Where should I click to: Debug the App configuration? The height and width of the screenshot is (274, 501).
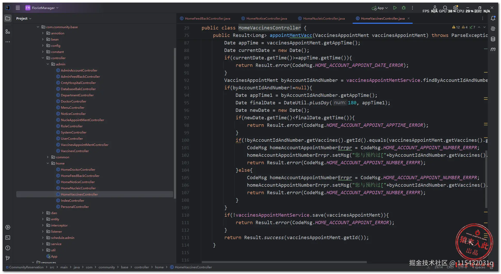pos(404,8)
